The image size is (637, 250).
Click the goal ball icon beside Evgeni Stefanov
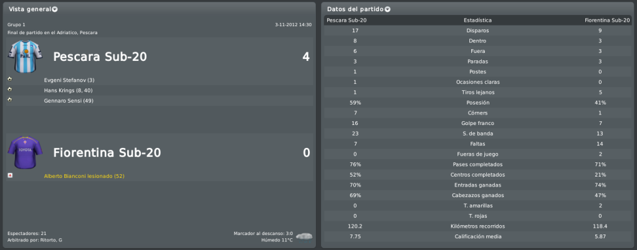(10, 79)
